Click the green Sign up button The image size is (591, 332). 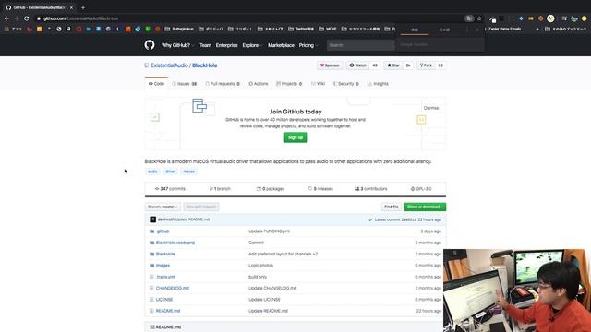tap(295, 137)
